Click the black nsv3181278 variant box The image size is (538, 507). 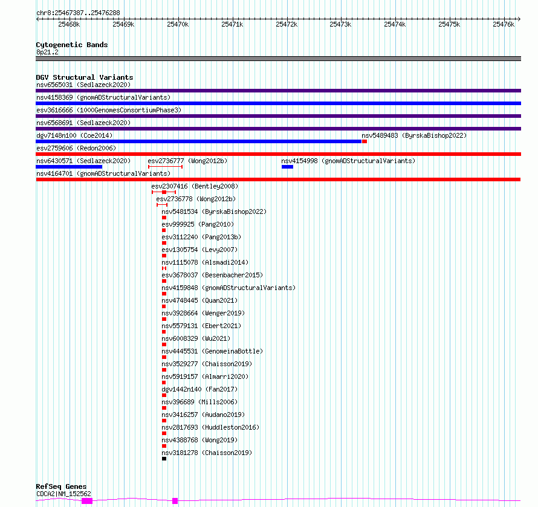164,459
